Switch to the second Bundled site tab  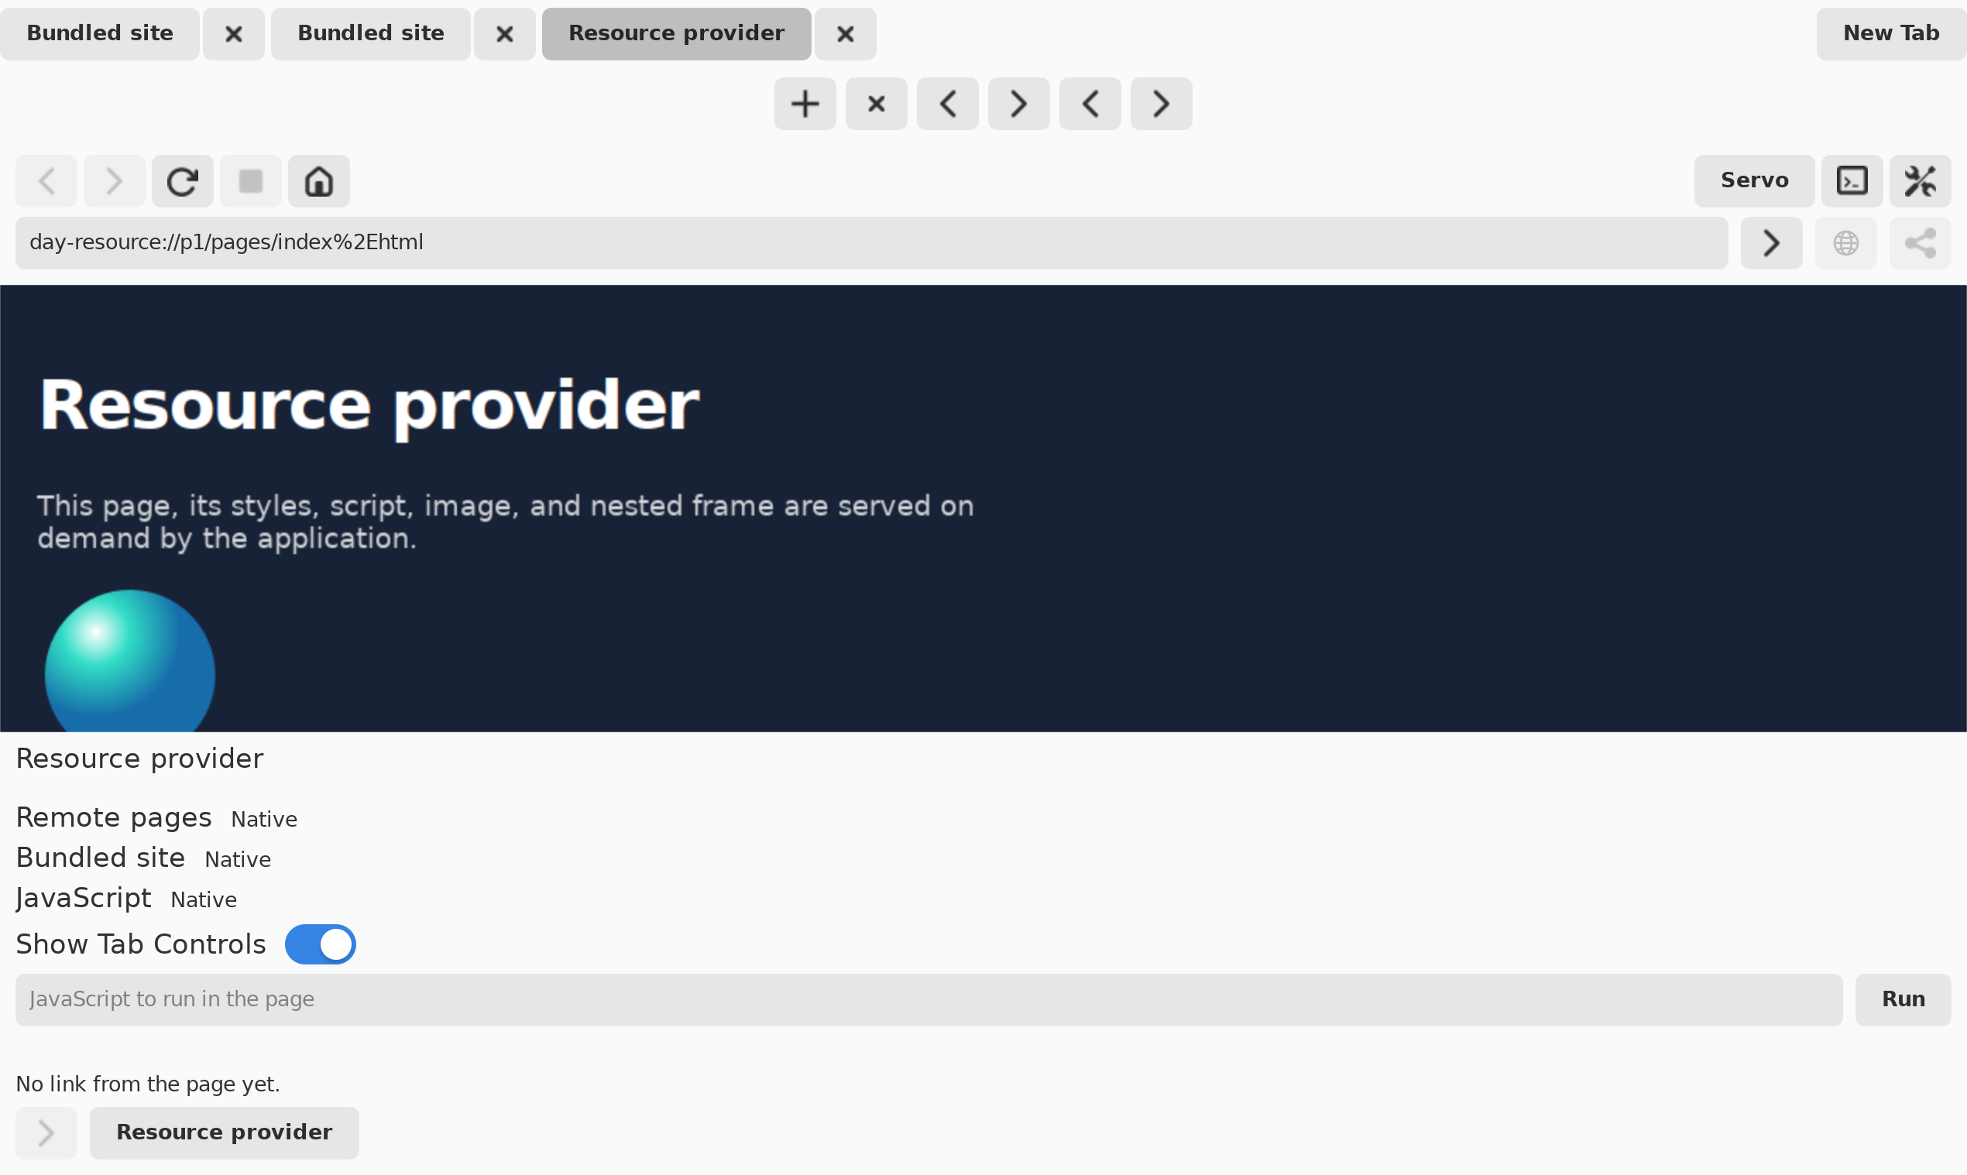click(x=371, y=34)
